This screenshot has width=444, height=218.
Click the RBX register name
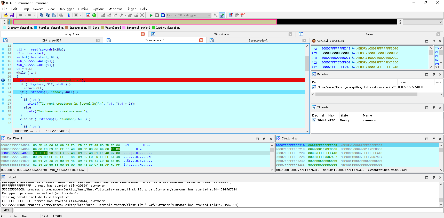click(x=314, y=53)
